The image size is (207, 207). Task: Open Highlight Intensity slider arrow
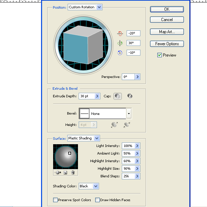137,161
